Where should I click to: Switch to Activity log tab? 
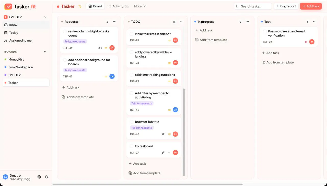coord(118,6)
